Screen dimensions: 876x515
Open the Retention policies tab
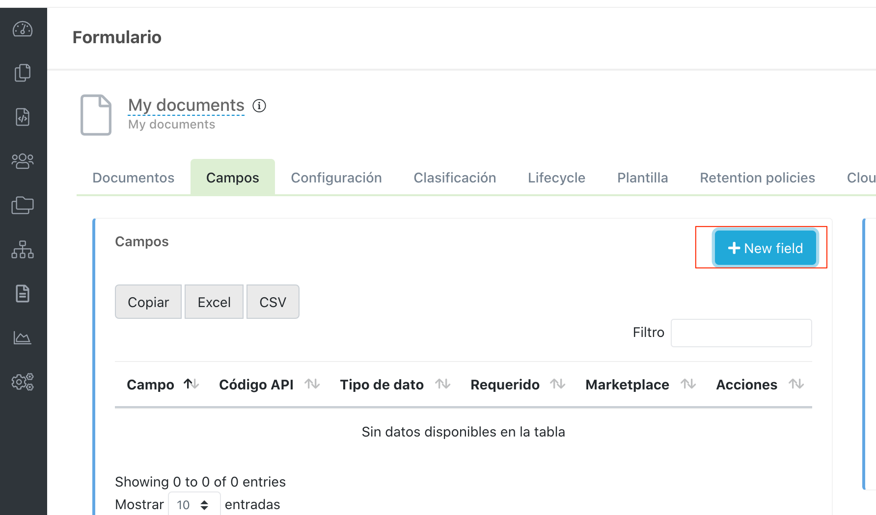point(757,178)
